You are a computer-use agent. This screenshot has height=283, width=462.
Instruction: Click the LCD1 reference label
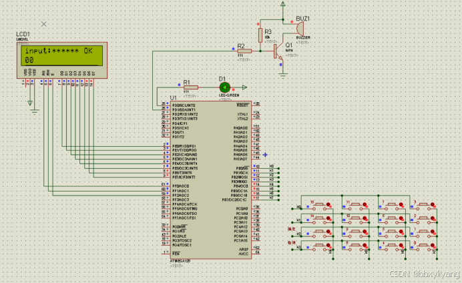(x=23, y=34)
